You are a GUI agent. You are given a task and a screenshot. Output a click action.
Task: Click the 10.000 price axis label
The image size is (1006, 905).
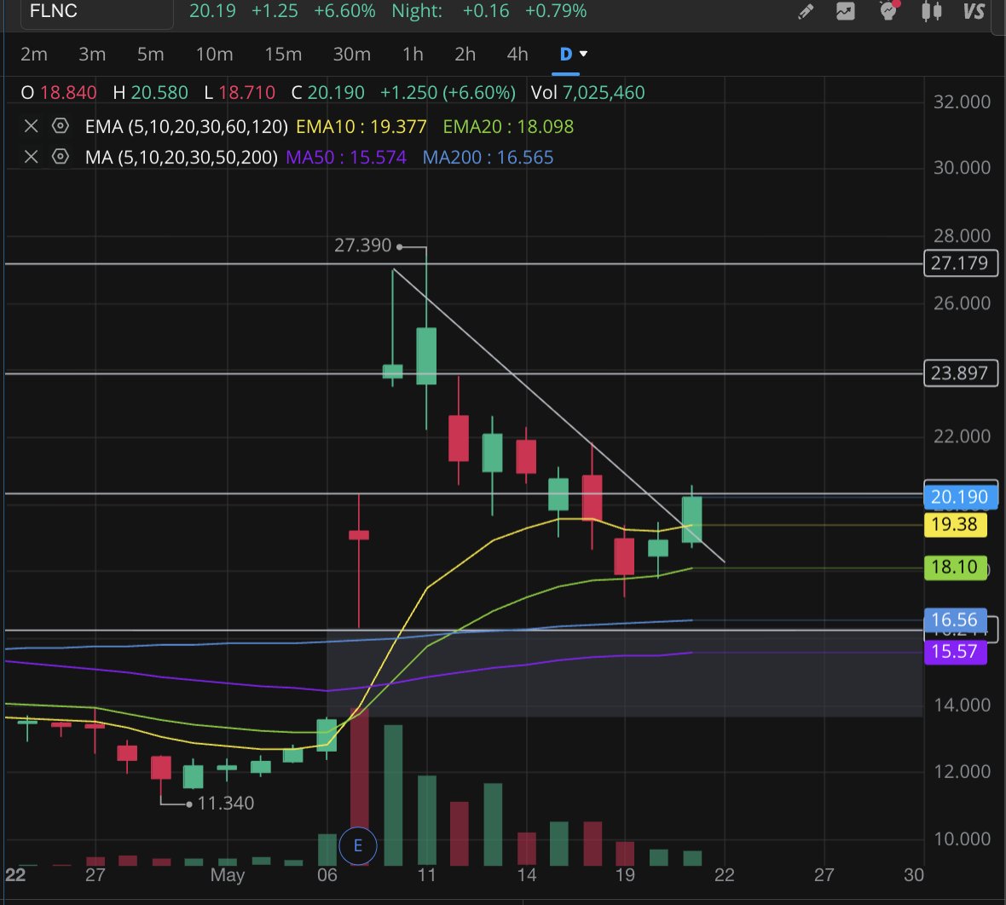click(961, 839)
